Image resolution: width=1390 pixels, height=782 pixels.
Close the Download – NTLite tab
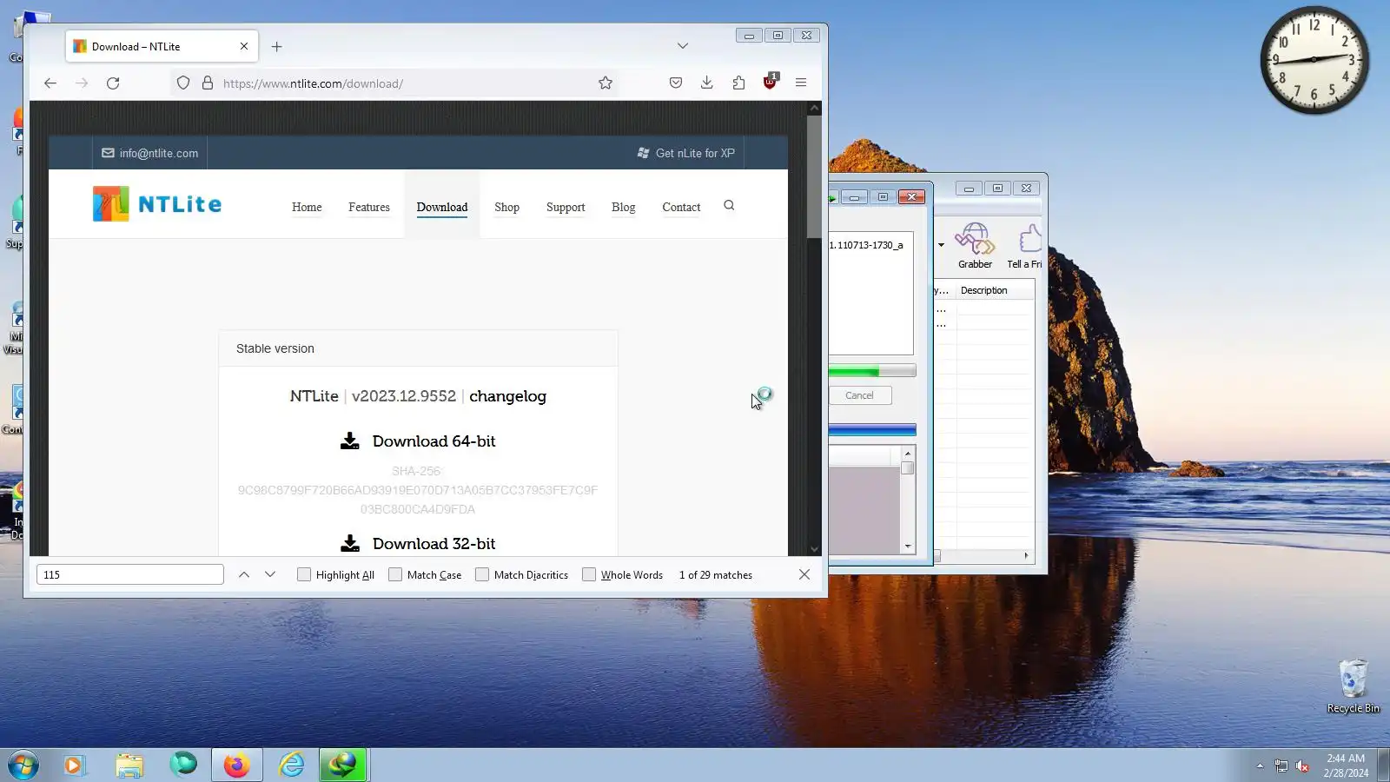244,47
